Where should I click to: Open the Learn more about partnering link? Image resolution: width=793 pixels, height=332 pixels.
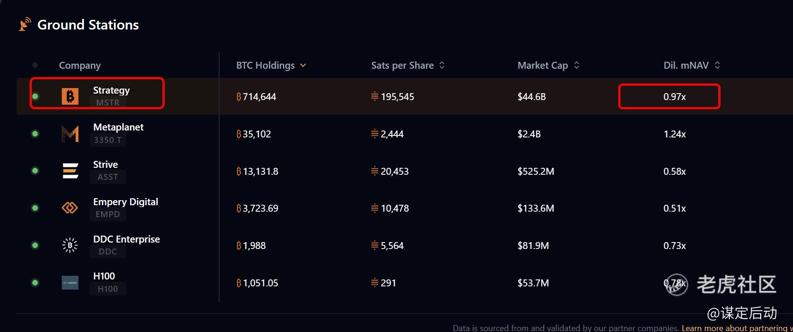(736, 328)
